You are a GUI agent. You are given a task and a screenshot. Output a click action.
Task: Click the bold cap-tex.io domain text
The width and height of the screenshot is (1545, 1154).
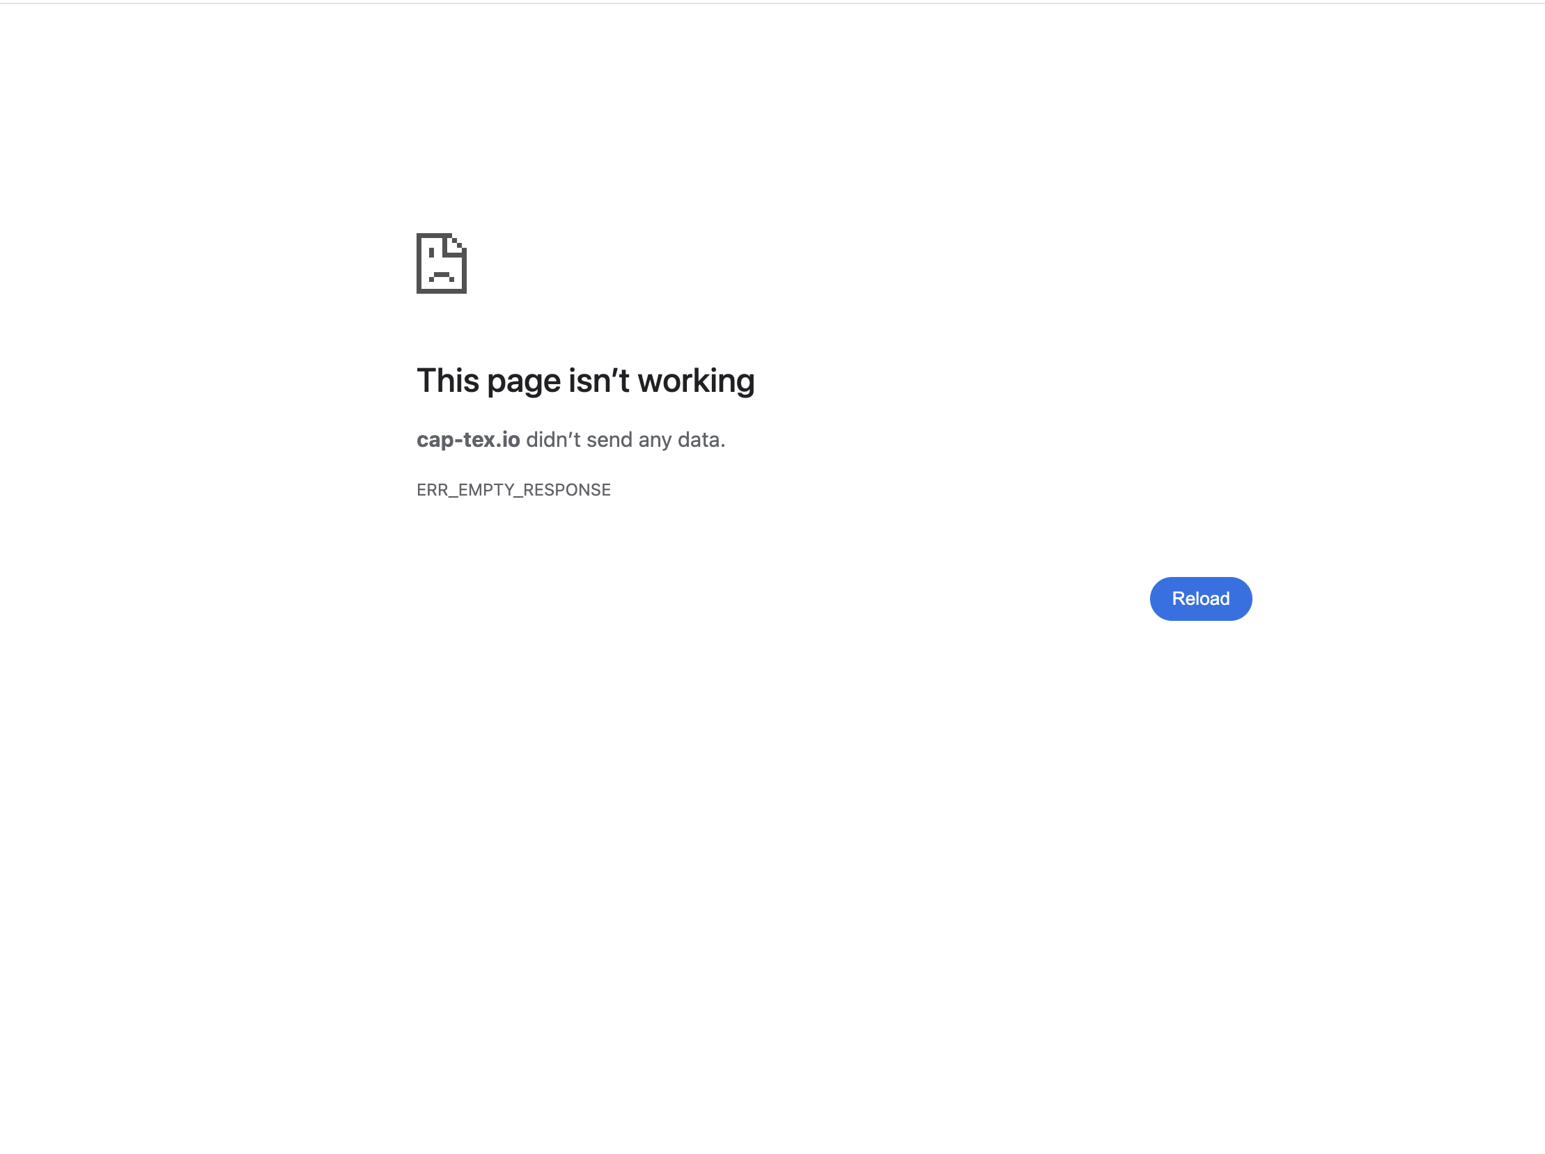tap(468, 440)
